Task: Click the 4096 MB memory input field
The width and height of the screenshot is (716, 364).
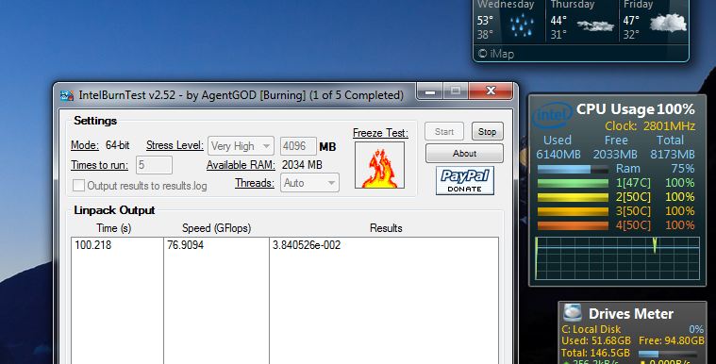Action: [298, 146]
